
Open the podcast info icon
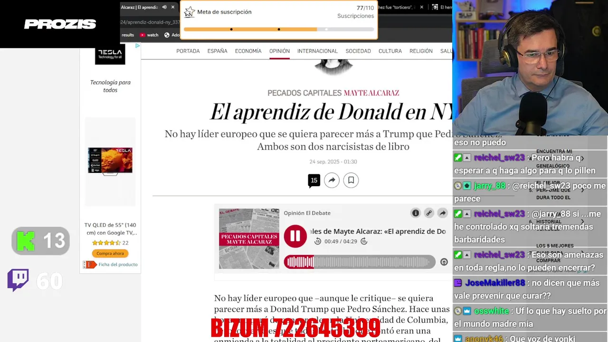416,213
